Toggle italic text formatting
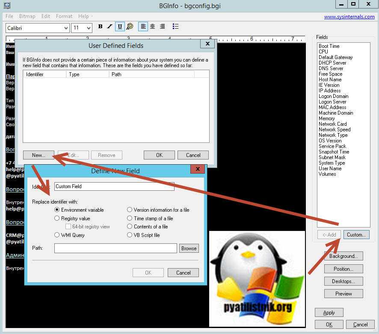Screen dimensions: 379x334 (110, 27)
